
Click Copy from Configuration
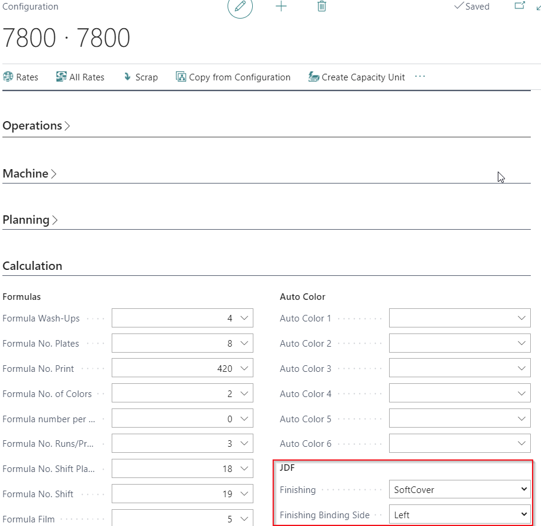(233, 77)
